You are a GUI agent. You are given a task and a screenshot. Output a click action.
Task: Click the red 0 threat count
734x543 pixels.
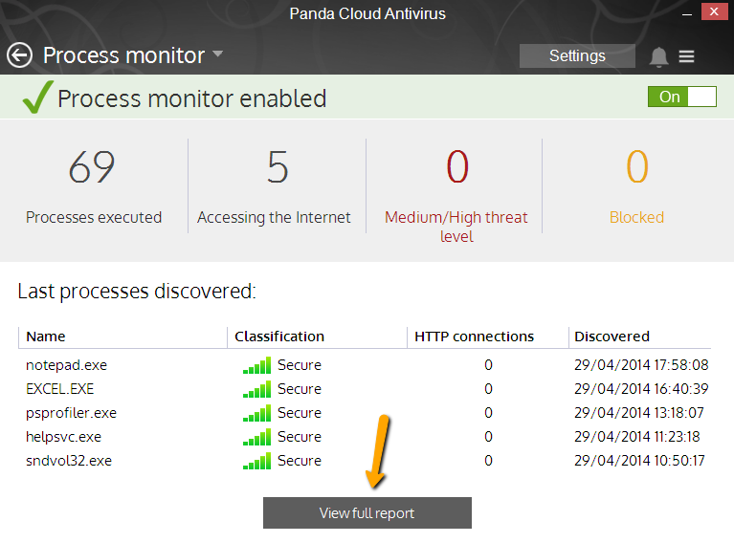(x=457, y=167)
